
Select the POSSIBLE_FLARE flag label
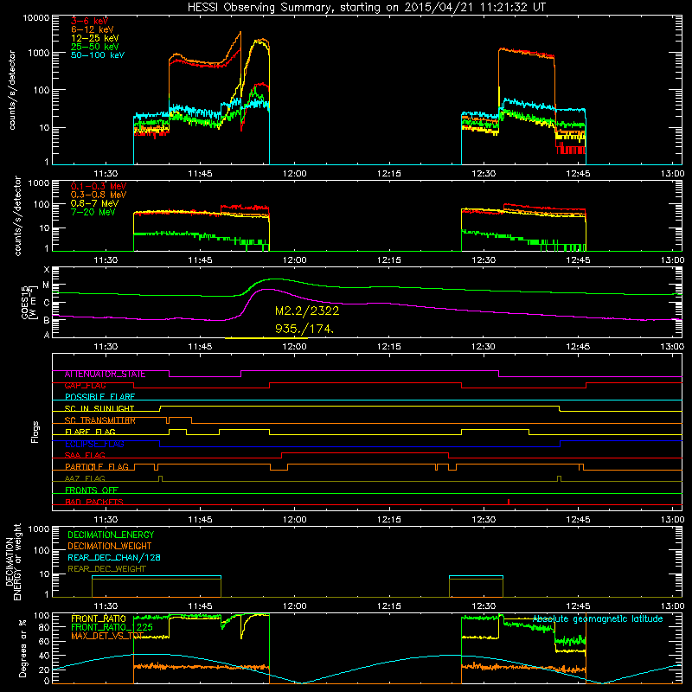[99, 397]
